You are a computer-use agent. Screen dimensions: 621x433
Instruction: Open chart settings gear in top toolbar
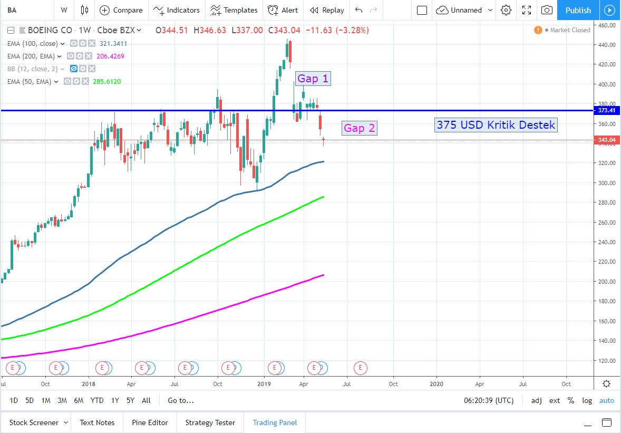coord(506,11)
